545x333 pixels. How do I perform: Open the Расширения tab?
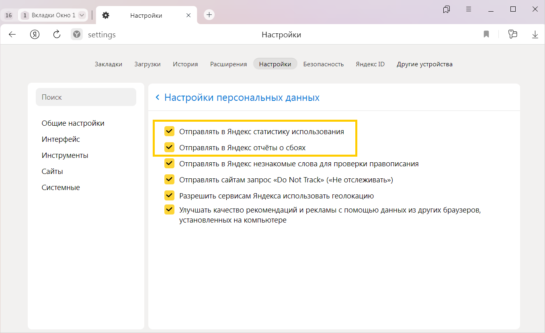coord(228,64)
